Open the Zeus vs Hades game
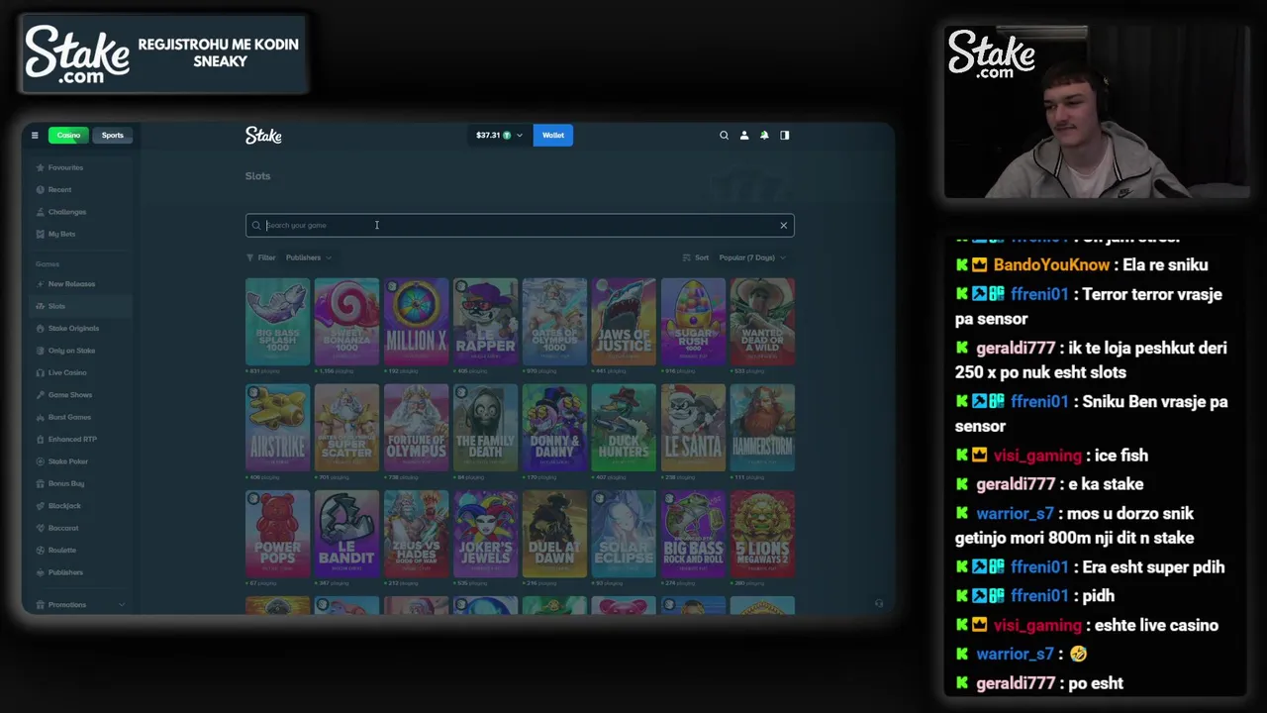Image resolution: width=1267 pixels, height=713 pixels. 416,534
